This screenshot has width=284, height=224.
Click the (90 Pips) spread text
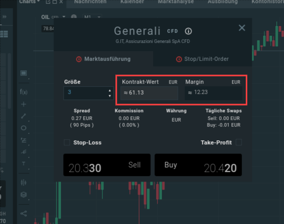click(x=82, y=125)
